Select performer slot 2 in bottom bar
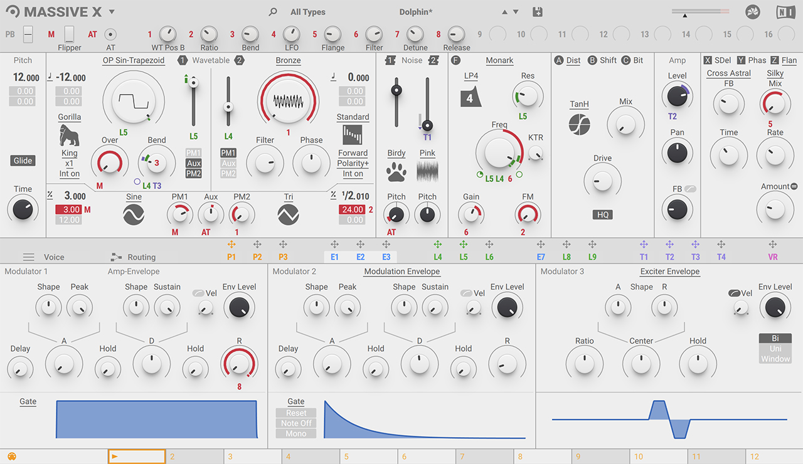803x464 pixels. pyautogui.click(x=194, y=457)
